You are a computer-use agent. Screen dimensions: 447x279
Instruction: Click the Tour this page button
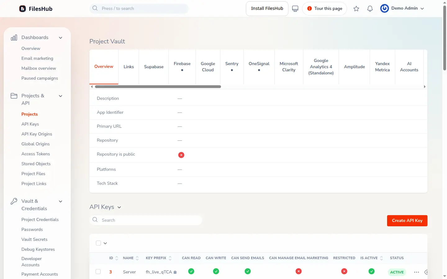pos(325,9)
